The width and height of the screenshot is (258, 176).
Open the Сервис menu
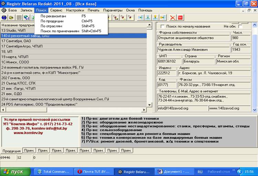pyautogui.click(x=56, y=10)
